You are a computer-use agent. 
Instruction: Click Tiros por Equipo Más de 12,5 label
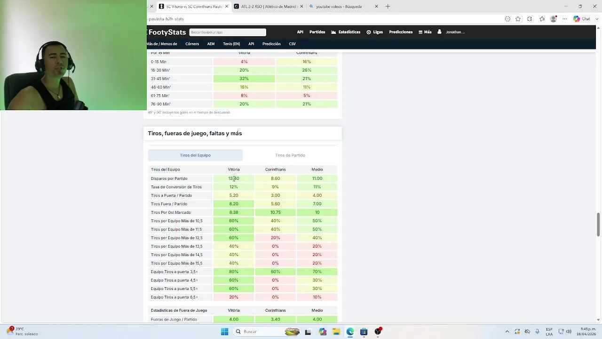(176, 238)
